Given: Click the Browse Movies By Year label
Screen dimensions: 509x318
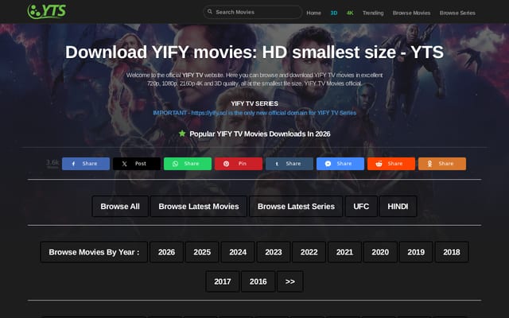Looking at the screenshot, I should click(94, 252).
